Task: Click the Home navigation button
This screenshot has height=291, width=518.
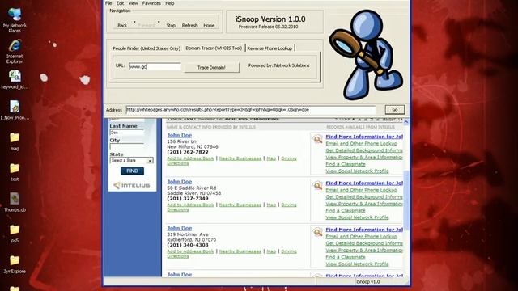Action: click(209, 25)
